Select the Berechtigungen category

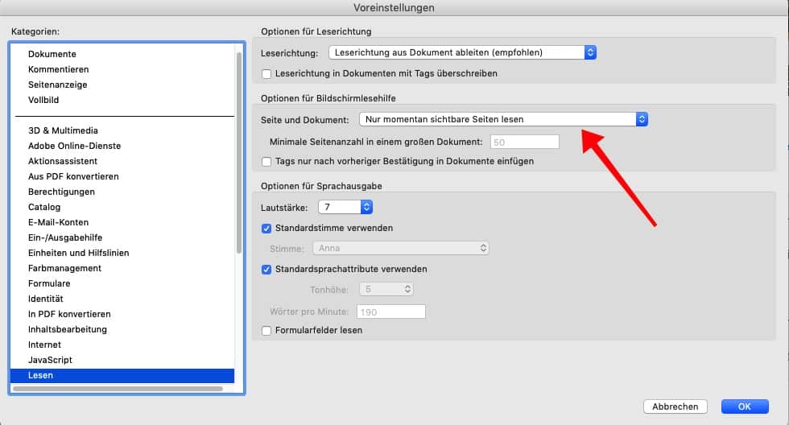point(61,192)
